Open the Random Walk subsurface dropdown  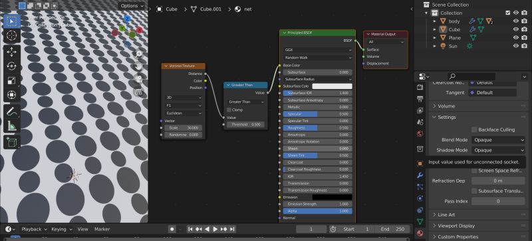(x=318, y=58)
